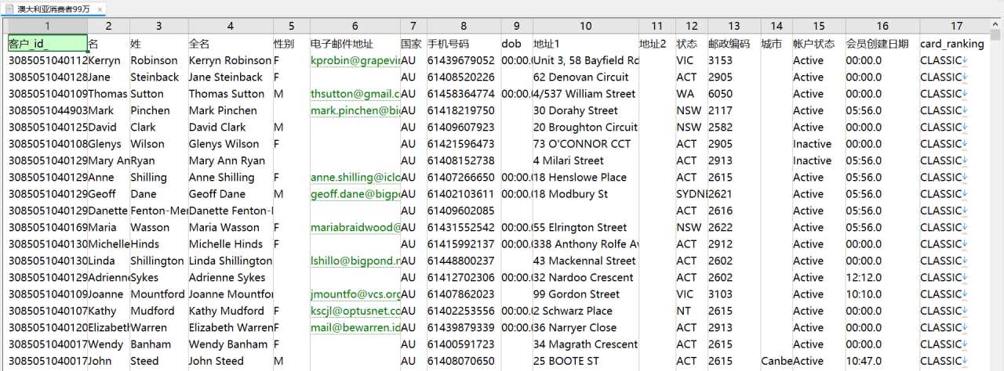Screen dimensions: 1004x371
Task: Click created time cell 12:12.0
Action: [x=882, y=278]
